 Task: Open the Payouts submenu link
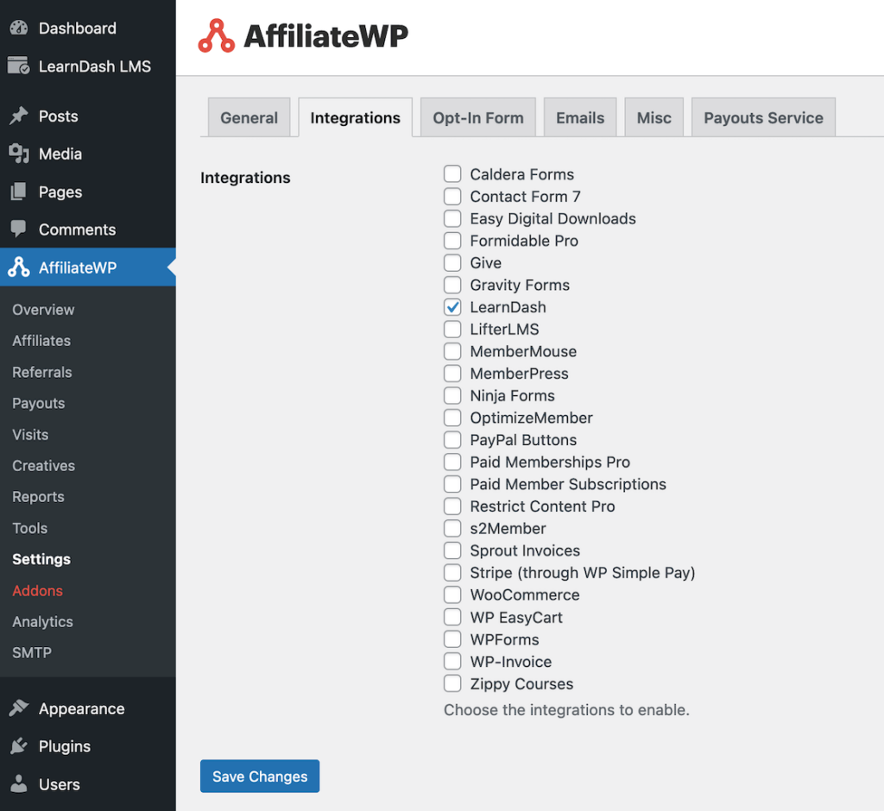pyautogui.click(x=38, y=403)
